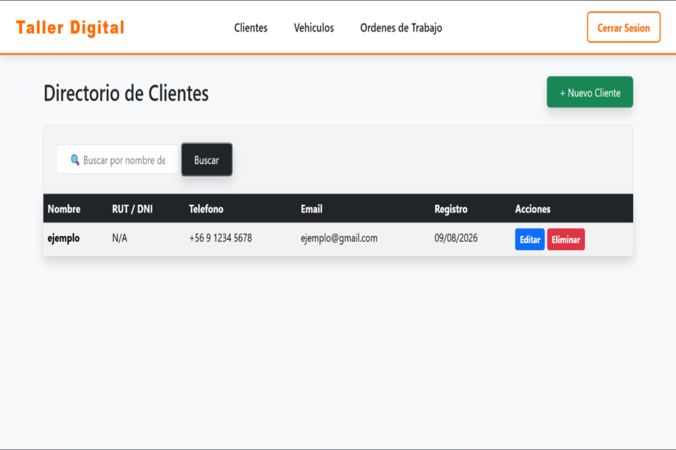Select phone number +56 9 1234 5678

[x=220, y=238]
